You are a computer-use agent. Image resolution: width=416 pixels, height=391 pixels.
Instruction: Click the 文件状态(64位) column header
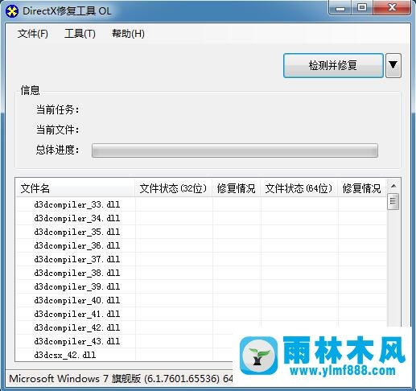click(x=299, y=188)
